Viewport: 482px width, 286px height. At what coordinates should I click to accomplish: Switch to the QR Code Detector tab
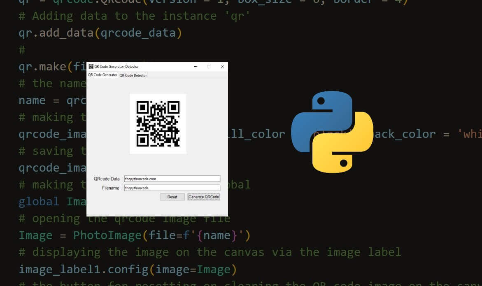point(133,75)
